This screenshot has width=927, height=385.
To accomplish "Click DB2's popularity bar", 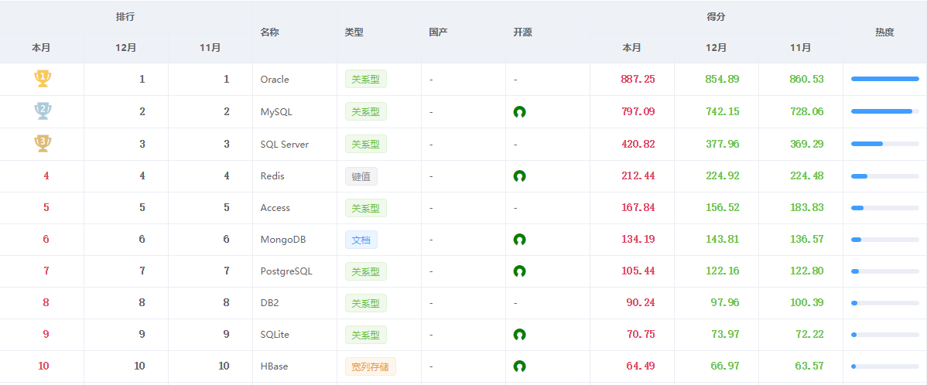I will 885,303.
